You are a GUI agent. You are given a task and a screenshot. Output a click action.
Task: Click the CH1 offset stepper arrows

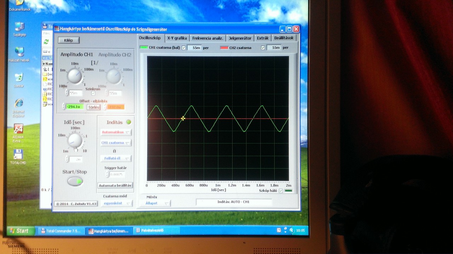pos(64,107)
